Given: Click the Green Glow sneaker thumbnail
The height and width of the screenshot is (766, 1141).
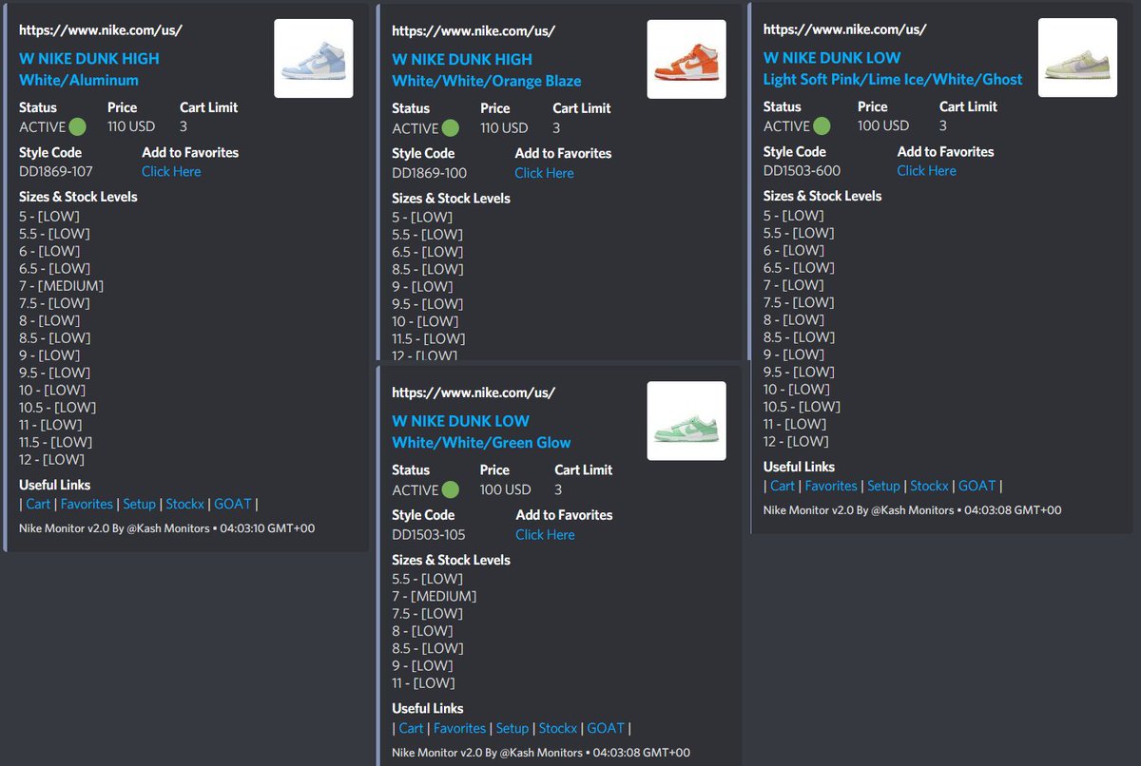Looking at the screenshot, I should [687, 421].
